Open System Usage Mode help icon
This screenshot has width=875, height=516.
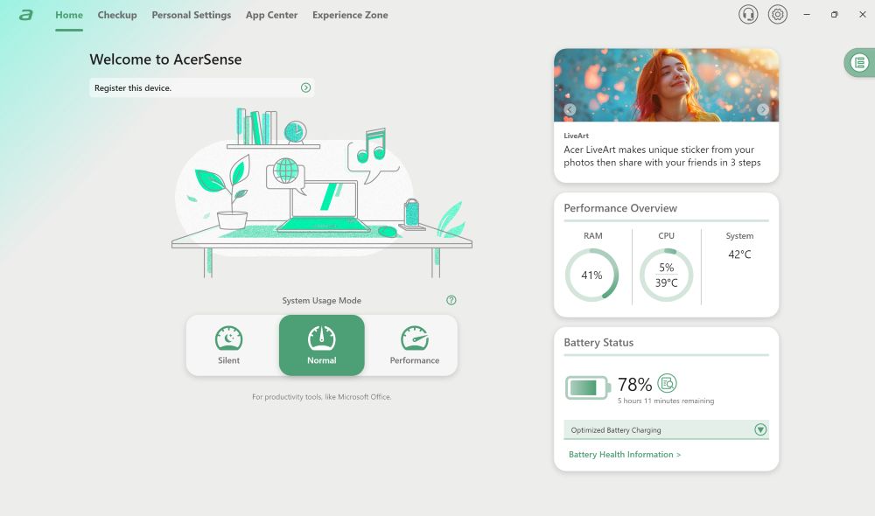[451, 300]
